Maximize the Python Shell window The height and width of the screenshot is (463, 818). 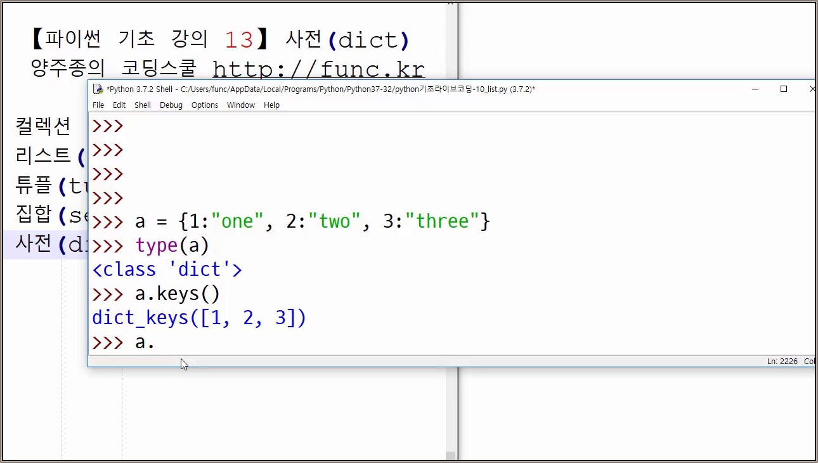click(784, 89)
